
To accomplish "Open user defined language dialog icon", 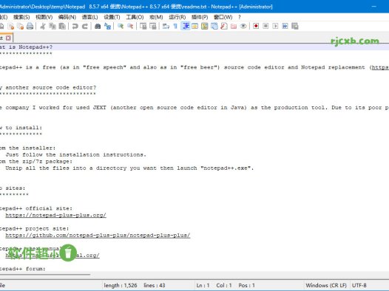I will (x=195, y=26).
